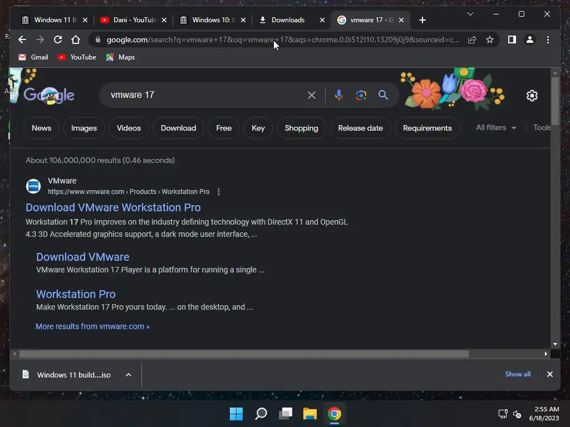
Task: Open Task View in taskbar
Action: coord(286,414)
